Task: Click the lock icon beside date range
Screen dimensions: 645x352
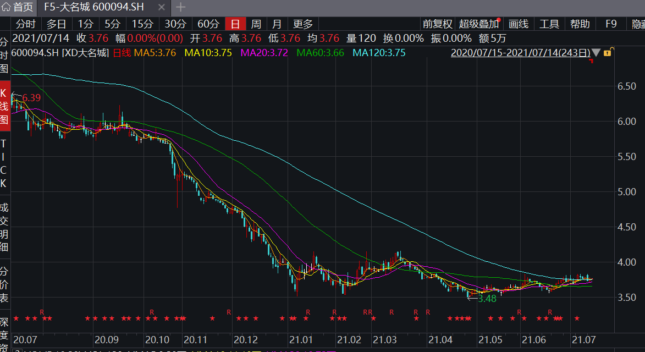Action: pyautogui.click(x=608, y=53)
